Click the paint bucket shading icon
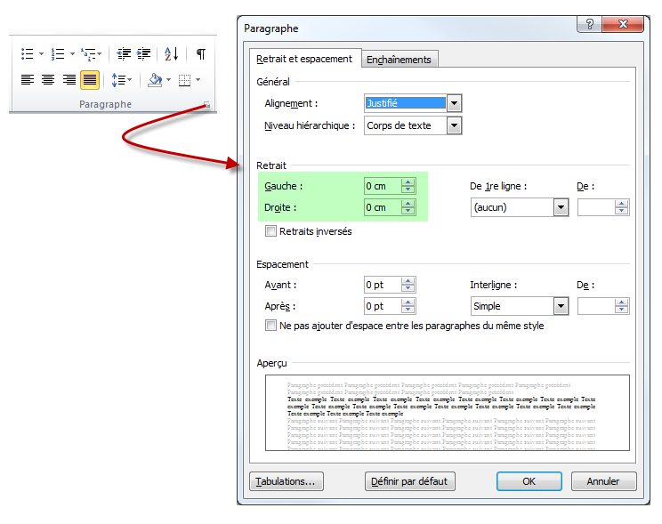 [x=155, y=80]
